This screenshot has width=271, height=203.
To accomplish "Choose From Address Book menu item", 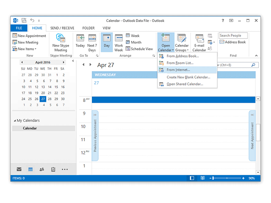I will 187,56.
